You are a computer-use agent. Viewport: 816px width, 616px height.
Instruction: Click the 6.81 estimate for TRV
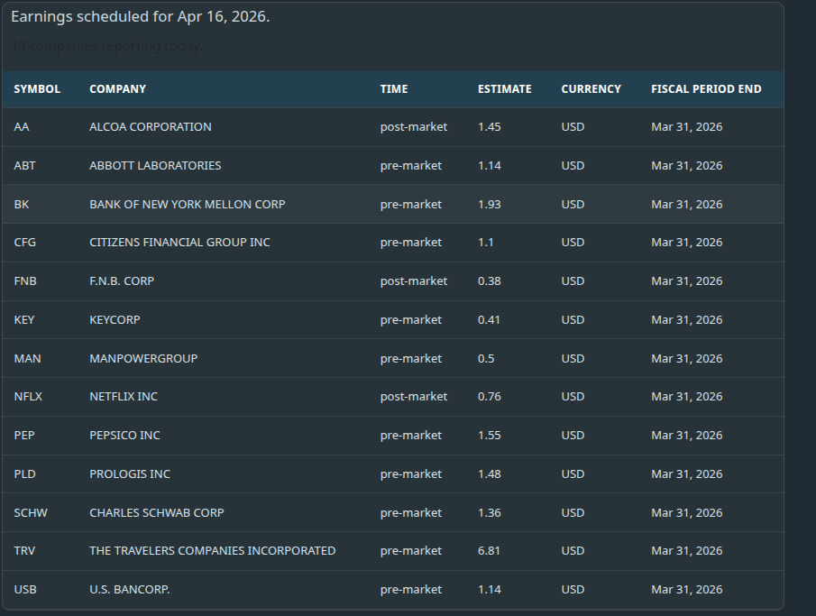coord(489,551)
